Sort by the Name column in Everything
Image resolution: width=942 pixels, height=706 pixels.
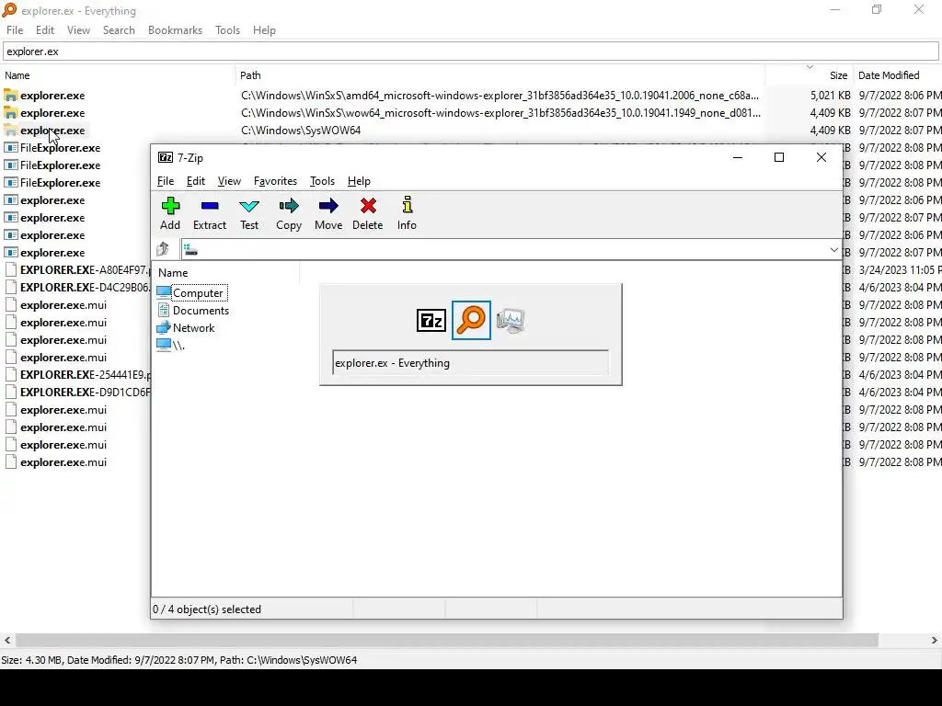coord(118,75)
